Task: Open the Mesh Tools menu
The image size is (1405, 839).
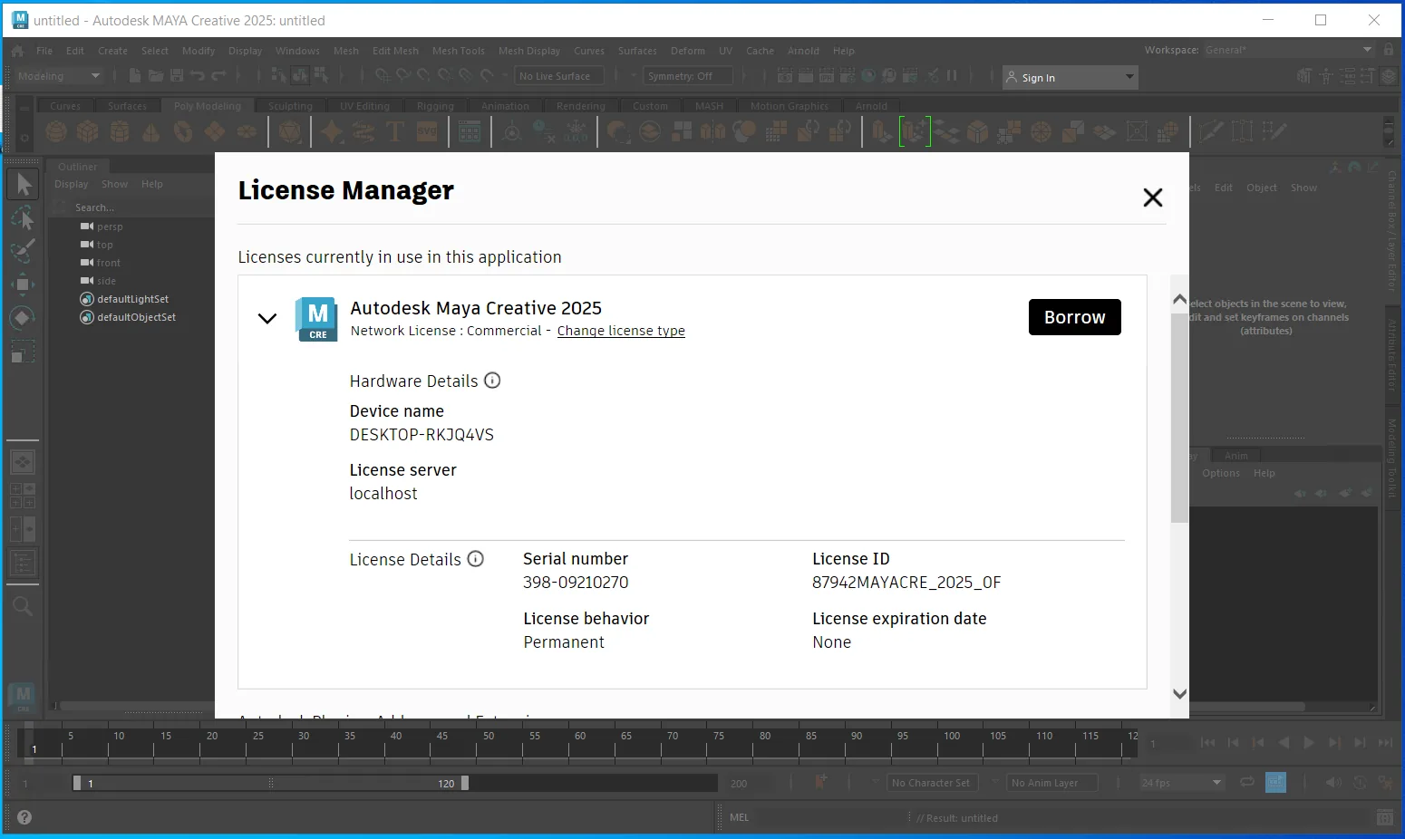Action: [x=459, y=51]
